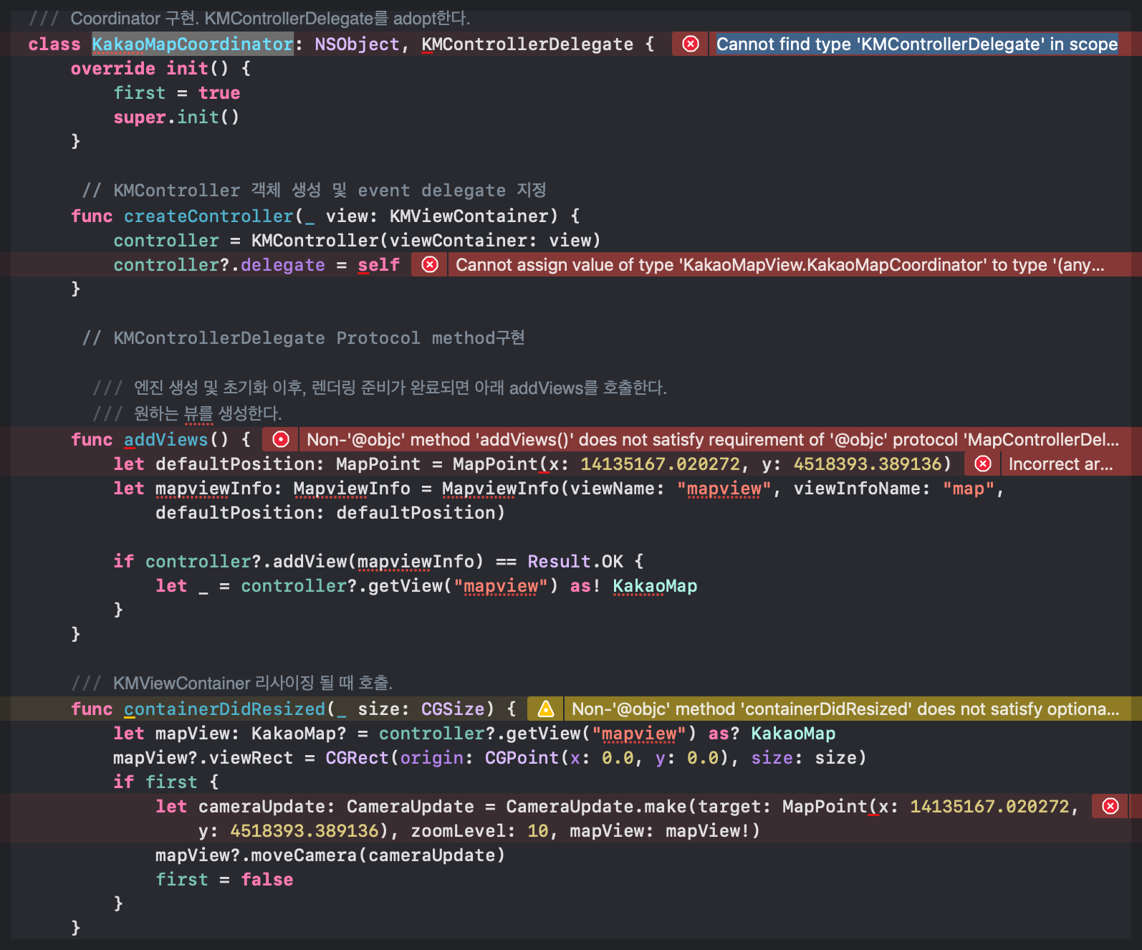Click 'CGRect(origin:' expression
Viewport: 1142px width, 950px height.
pos(399,758)
